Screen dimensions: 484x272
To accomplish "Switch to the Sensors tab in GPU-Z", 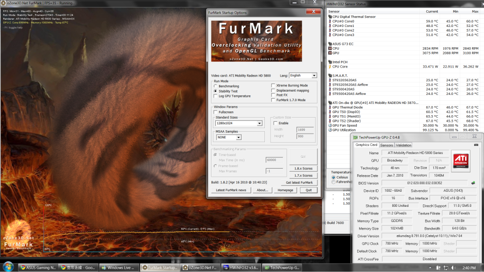I will pos(387,145).
